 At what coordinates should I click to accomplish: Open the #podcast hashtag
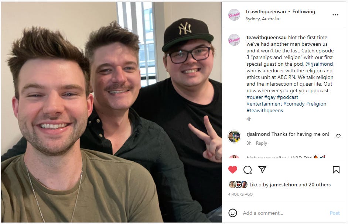pyautogui.click(x=287, y=97)
